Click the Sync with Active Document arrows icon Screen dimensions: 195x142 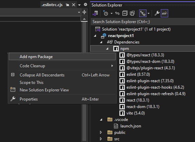coord(117,13)
